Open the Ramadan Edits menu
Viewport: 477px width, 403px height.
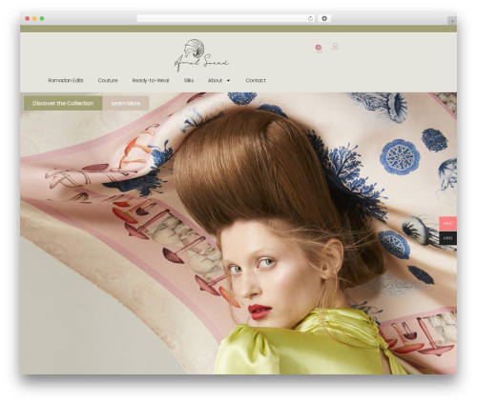[66, 81]
